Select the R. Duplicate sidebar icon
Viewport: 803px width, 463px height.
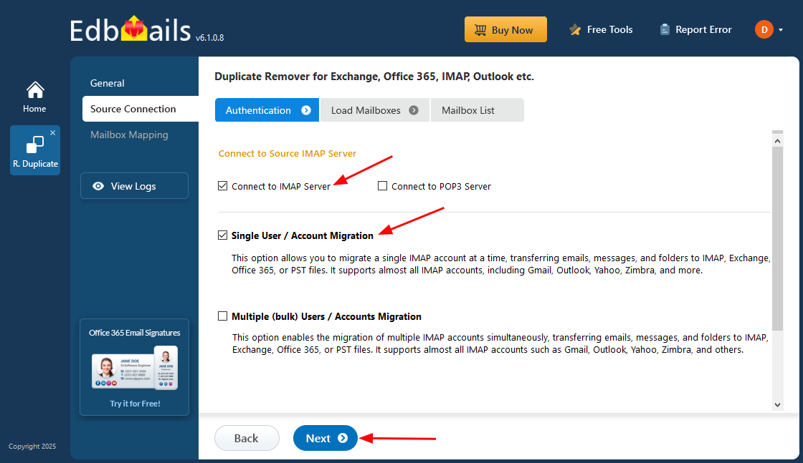click(x=34, y=146)
